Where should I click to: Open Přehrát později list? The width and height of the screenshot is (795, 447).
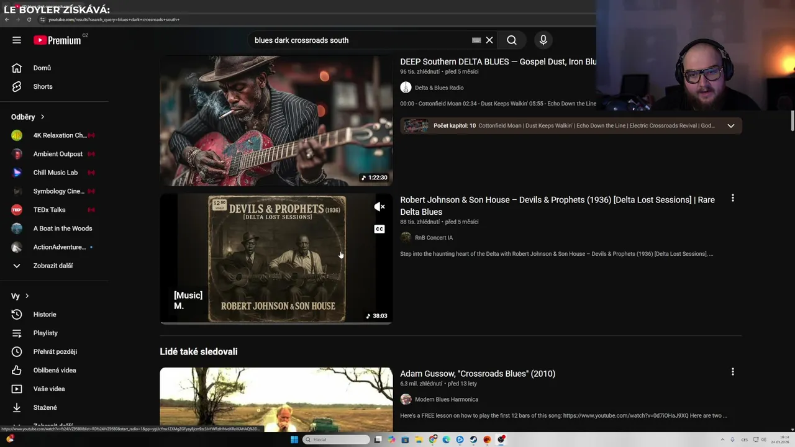pyautogui.click(x=54, y=351)
